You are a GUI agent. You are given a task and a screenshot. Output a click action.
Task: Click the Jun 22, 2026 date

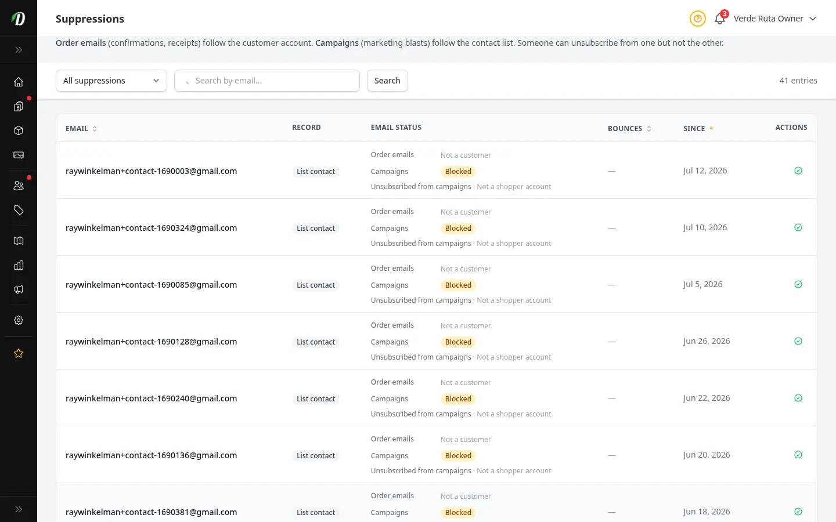pyautogui.click(x=707, y=398)
